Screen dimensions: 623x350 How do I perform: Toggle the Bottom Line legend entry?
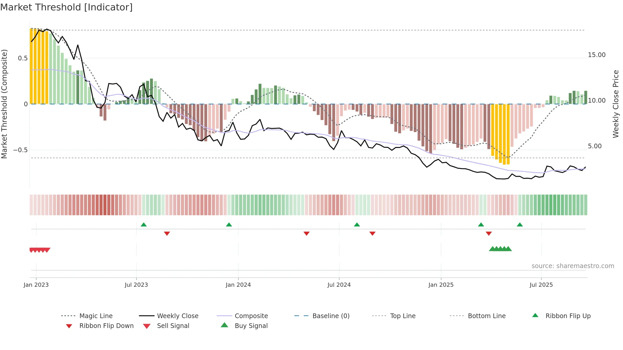[478, 316]
